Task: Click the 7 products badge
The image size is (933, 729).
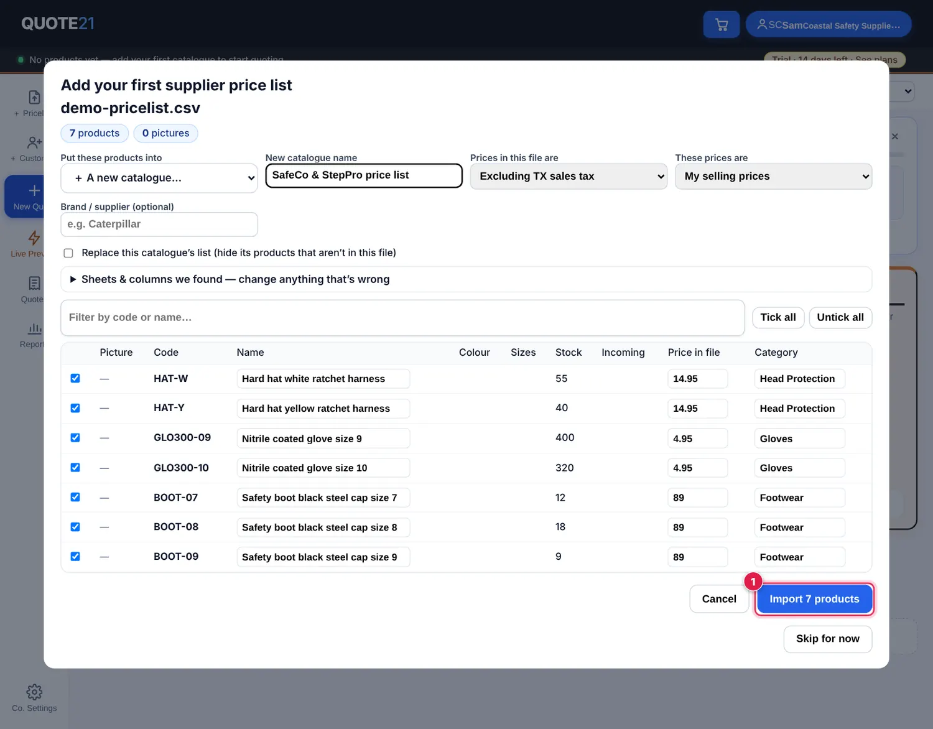Action: pos(95,133)
